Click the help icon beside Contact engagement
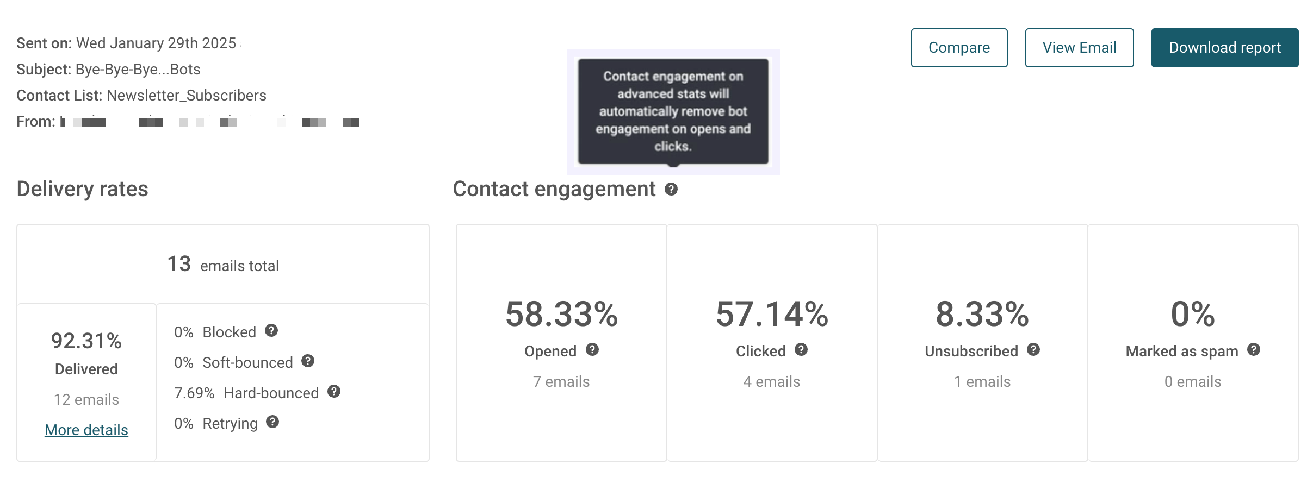Viewport: 1313px width, 477px height. tap(671, 189)
